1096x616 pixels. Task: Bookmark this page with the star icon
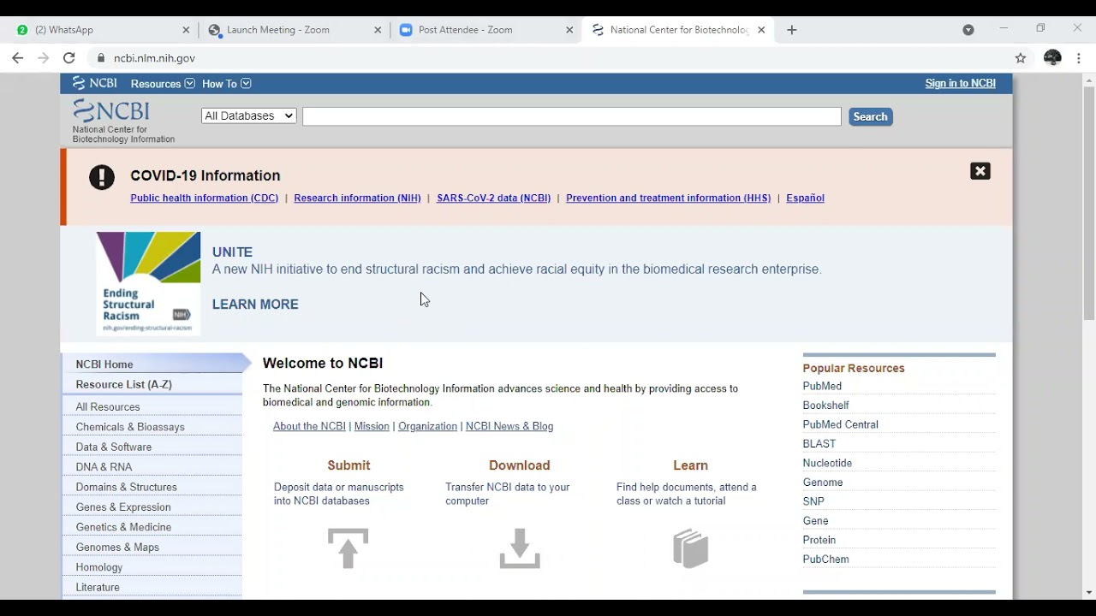click(1021, 58)
